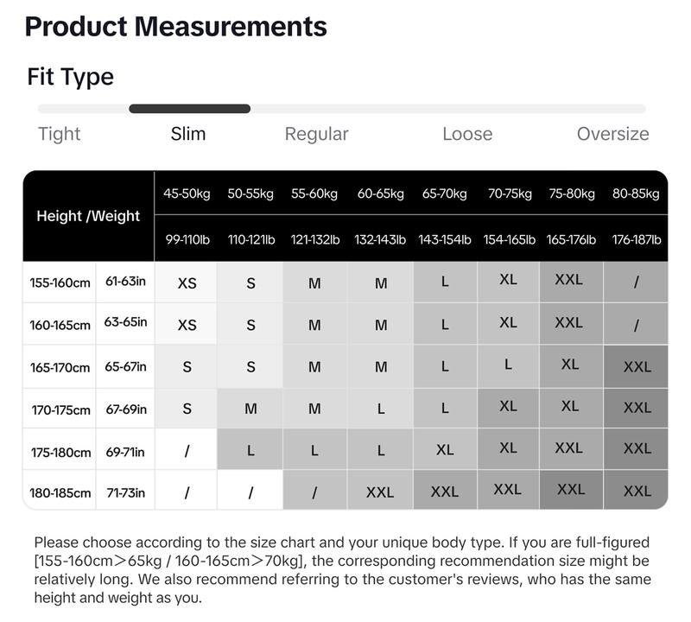
Task: Click XS cell in 155-160cm row
Action: click(187, 282)
